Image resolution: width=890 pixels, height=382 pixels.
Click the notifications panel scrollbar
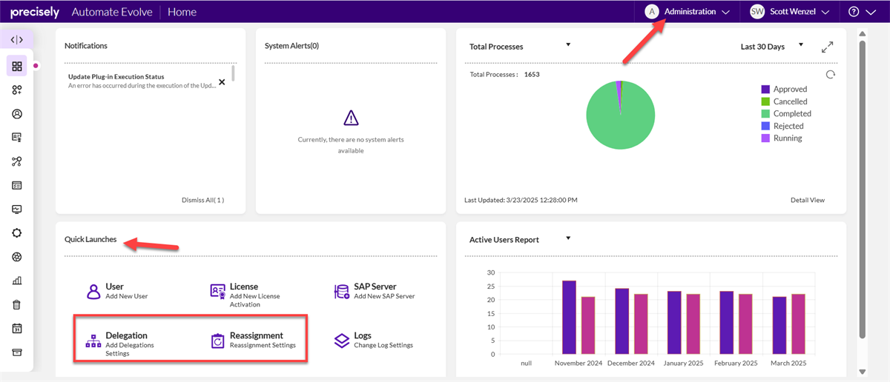coord(234,73)
